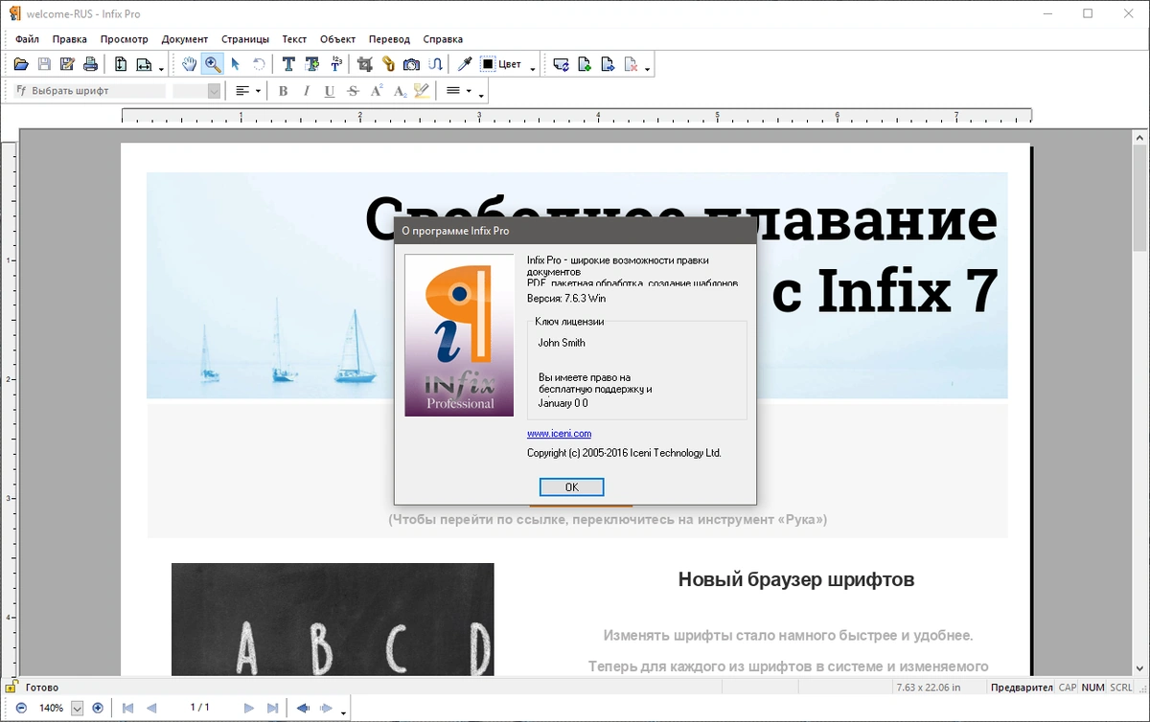Open the font size dropdown

click(214, 91)
